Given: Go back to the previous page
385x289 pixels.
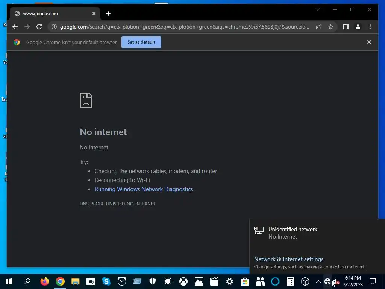Looking at the screenshot, I should pyautogui.click(x=15, y=27).
